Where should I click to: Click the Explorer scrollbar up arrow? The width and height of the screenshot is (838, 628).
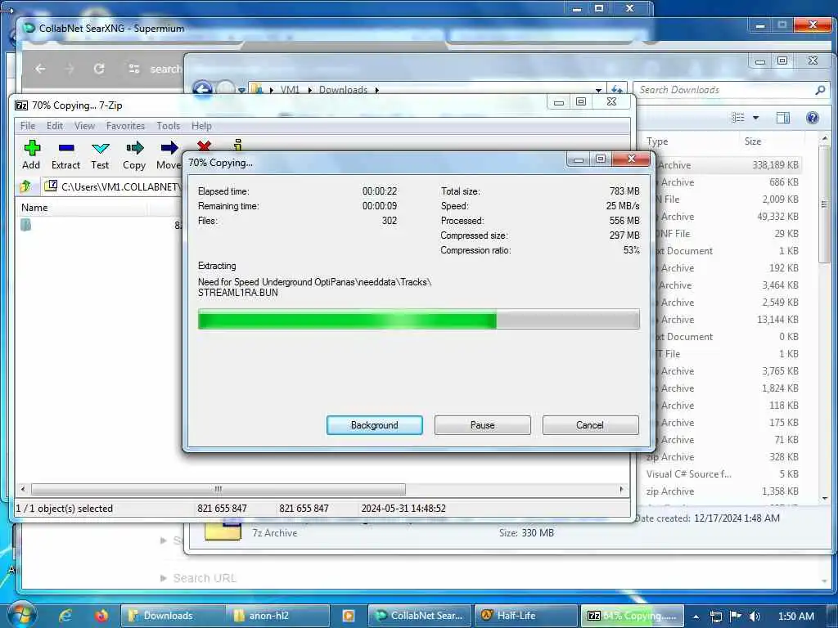pyautogui.click(x=825, y=138)
